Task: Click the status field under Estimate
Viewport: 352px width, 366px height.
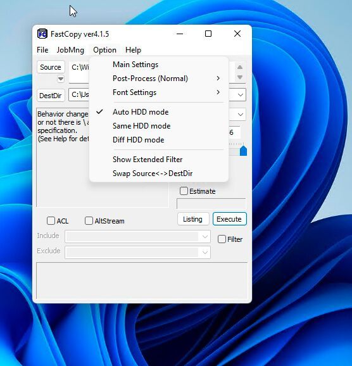Action: click(211, 203)
